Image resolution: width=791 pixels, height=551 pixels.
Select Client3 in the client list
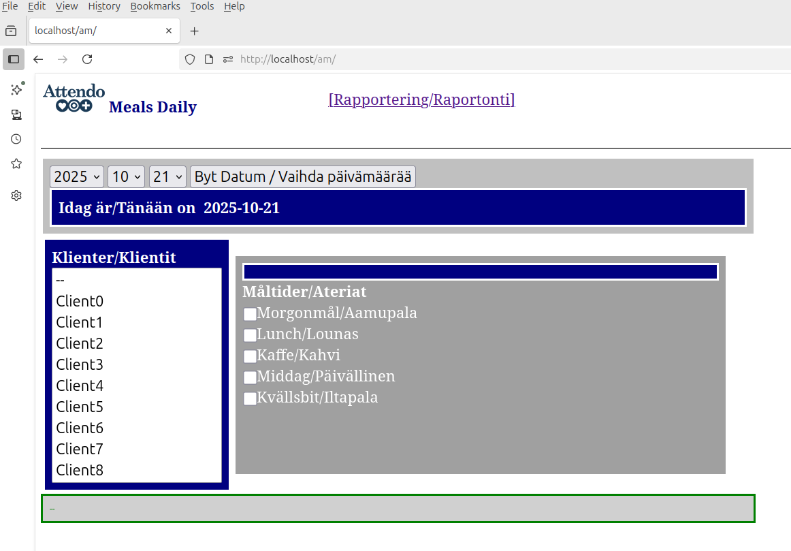(80, 364)
